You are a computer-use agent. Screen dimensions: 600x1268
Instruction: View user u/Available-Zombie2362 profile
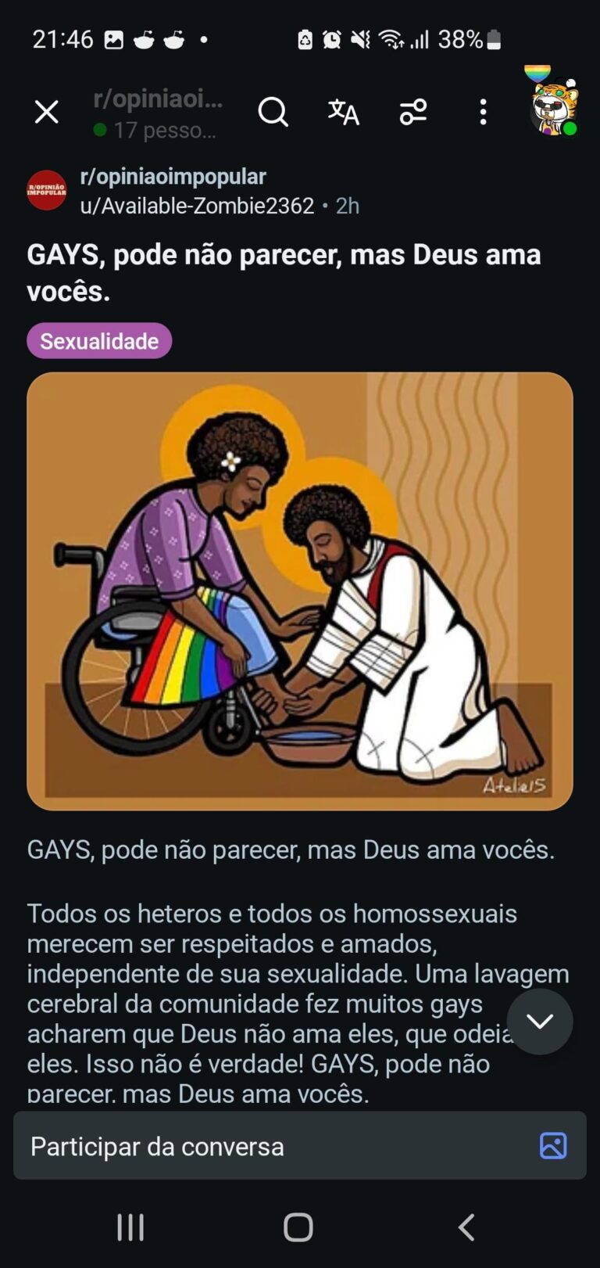pyautogui.click(x=197, y=205)
